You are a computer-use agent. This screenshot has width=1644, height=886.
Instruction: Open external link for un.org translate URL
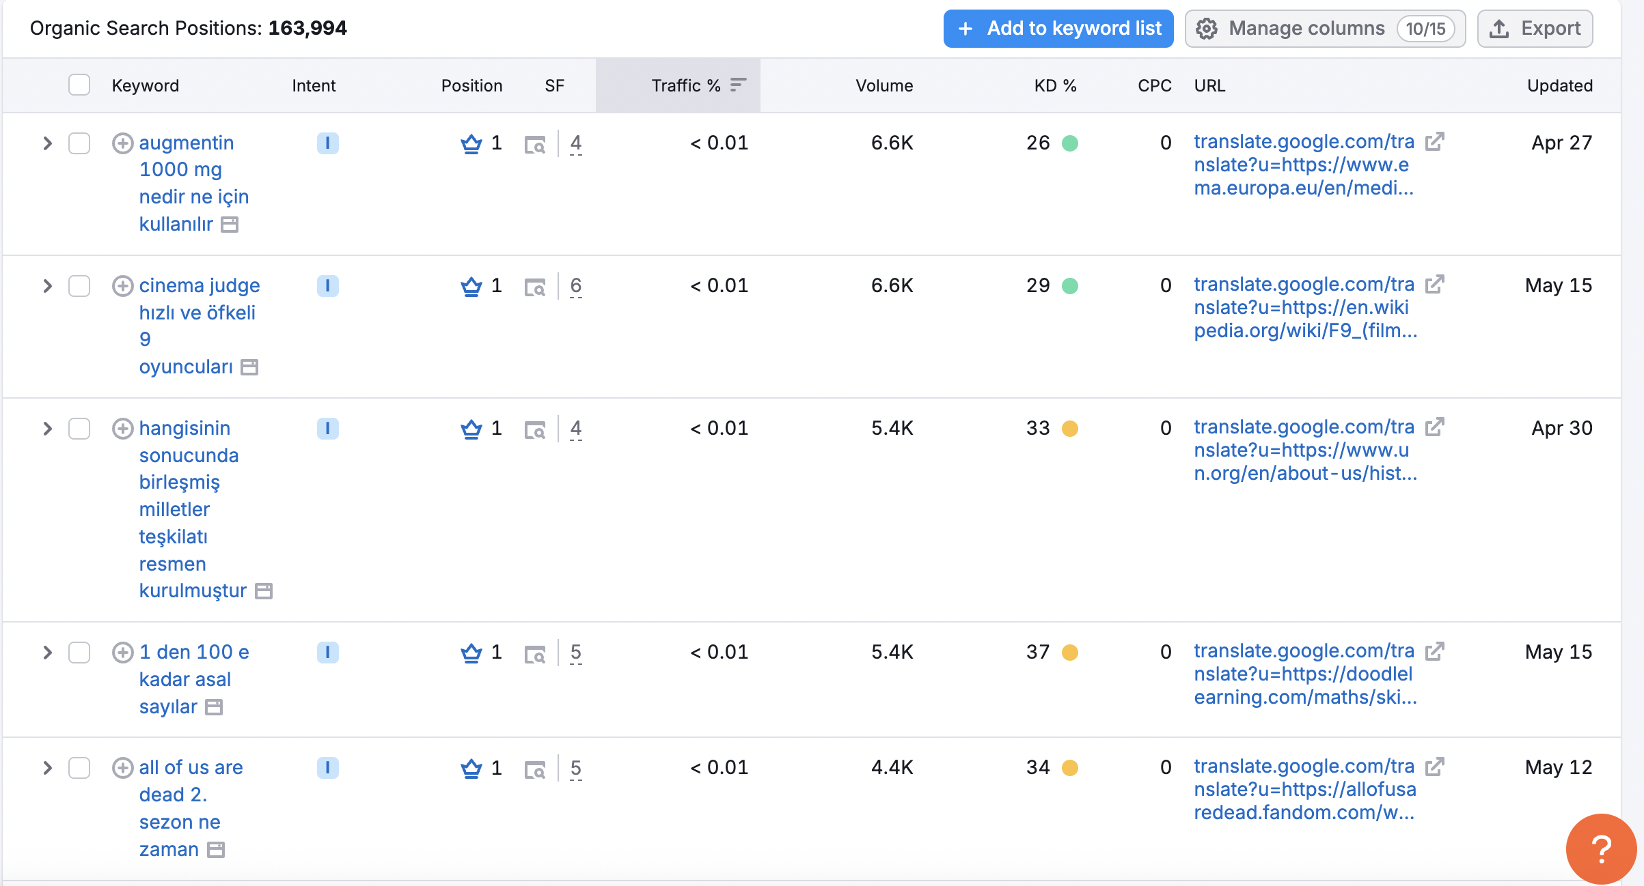pyautogui.click(x=1434, y=427)
